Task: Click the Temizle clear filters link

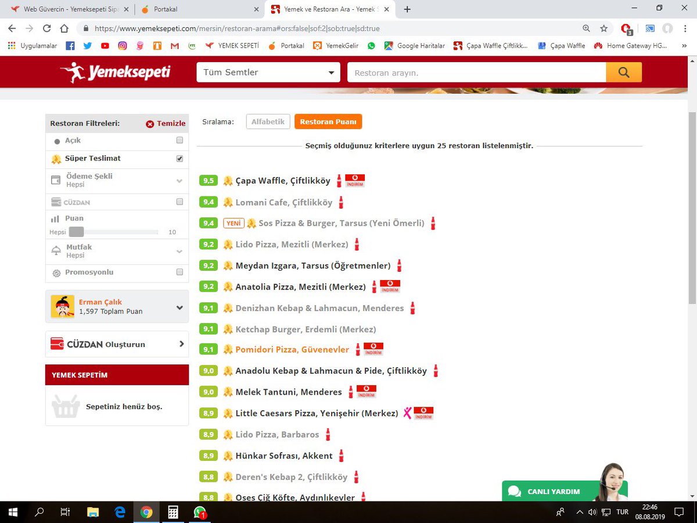Action: (x=171, y=123)
